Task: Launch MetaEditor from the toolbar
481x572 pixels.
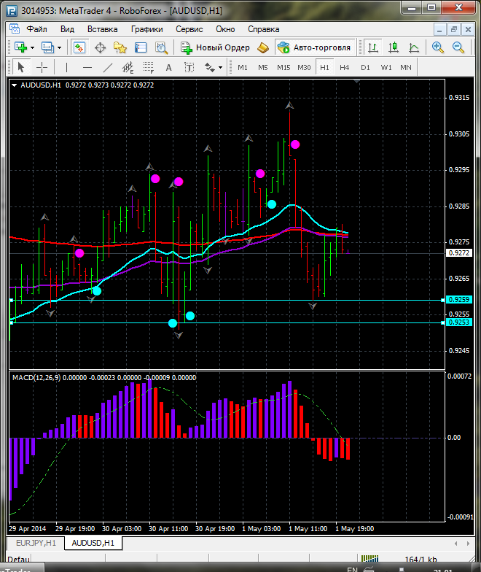Action: coord(263,47)
